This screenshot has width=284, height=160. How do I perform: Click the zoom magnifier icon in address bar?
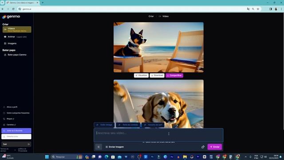253,9
